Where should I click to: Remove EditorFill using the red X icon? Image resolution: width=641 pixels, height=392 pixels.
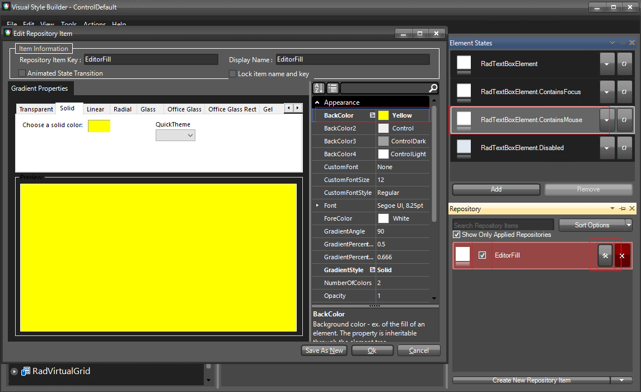(x=623, y=255)
